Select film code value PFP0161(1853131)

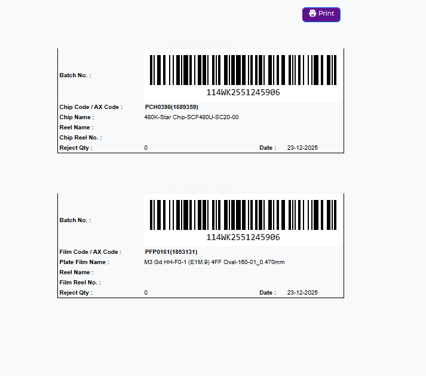click(x=171, y=252)
